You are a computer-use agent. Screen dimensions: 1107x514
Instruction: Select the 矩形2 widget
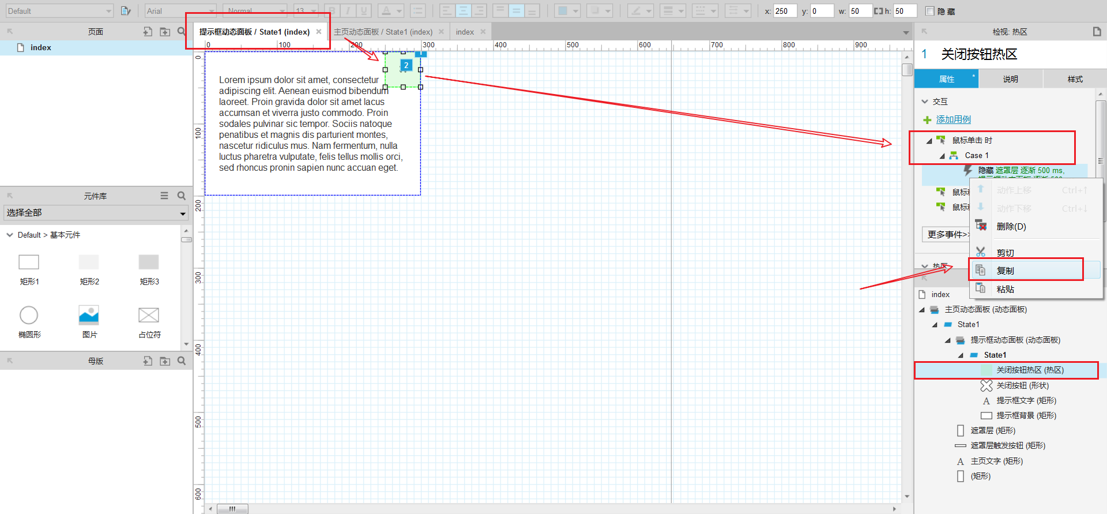click(x=89, y=270)
